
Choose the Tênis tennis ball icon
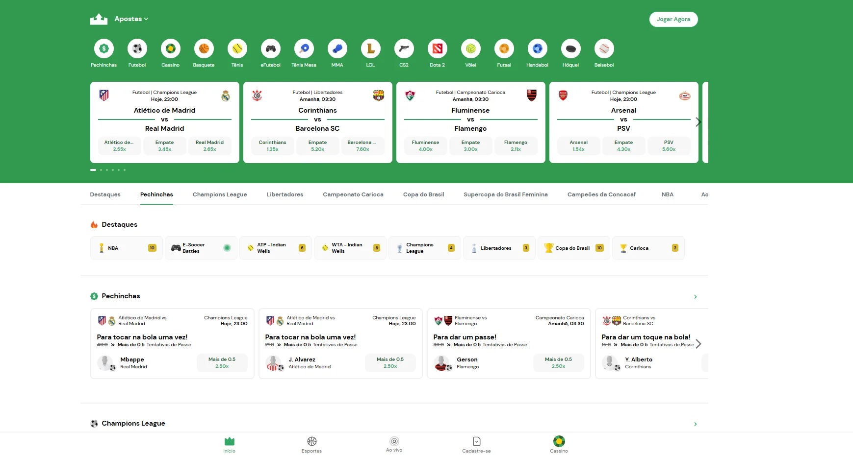pyautogui.click(x=237, y=48)
